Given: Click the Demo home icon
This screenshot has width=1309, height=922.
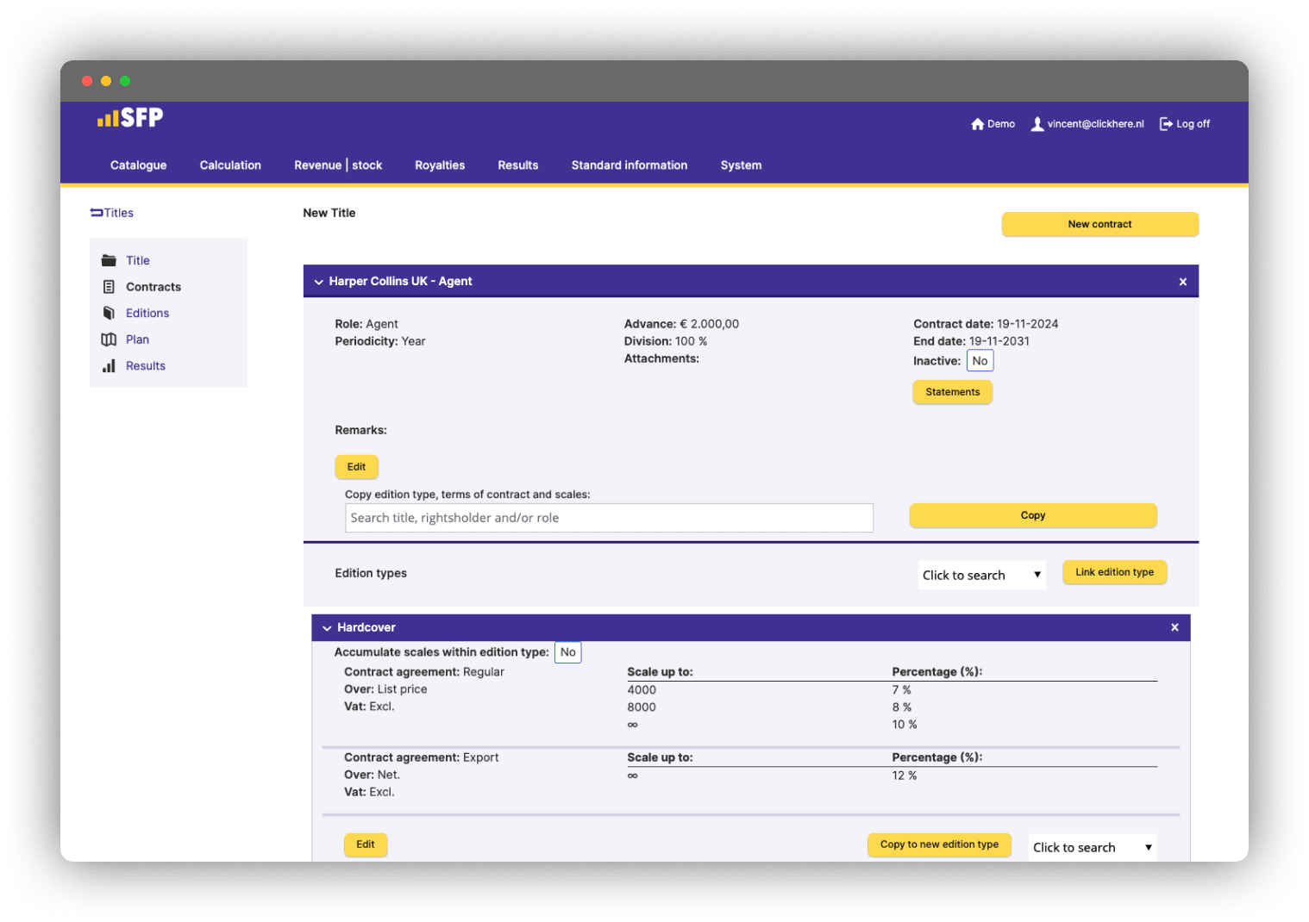Looking at the screenshot, I should (977, 124).
